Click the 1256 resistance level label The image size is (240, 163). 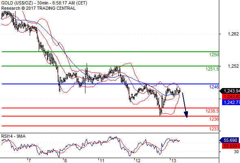(x=214, y=55)
